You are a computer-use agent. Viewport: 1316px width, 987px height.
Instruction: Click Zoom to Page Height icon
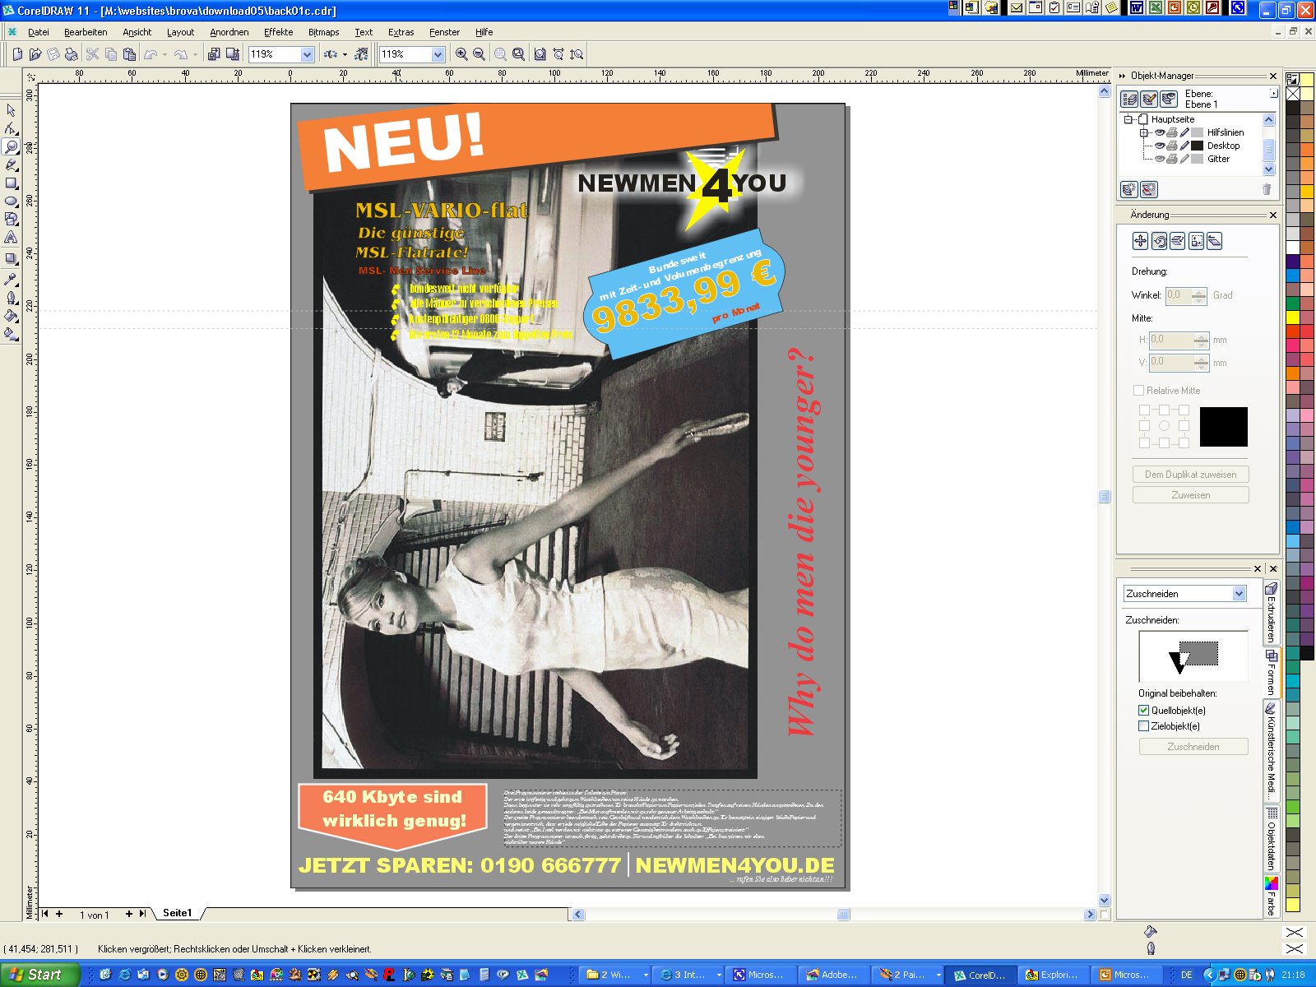[x=577, y=54]
